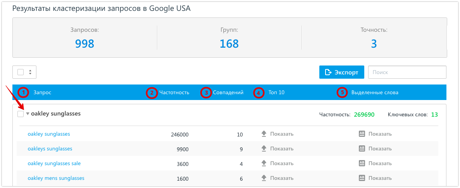Click the AB highlighted-words icon for oakley sunglasses sale

[x=362, y=164]
